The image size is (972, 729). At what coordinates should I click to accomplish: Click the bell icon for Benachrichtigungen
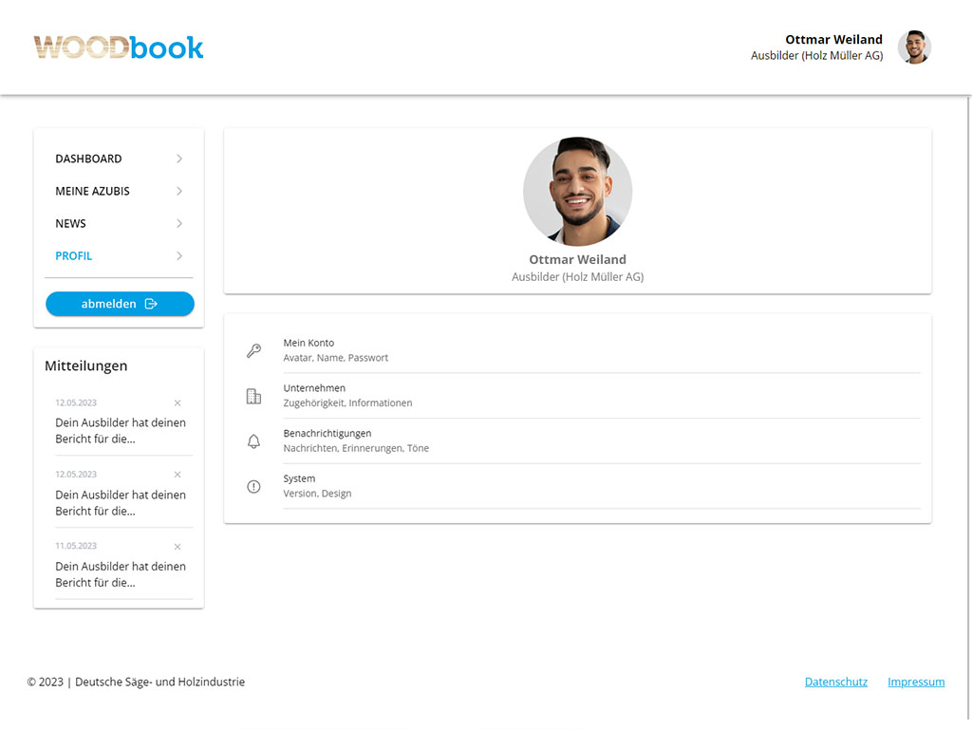coord(253,441)
